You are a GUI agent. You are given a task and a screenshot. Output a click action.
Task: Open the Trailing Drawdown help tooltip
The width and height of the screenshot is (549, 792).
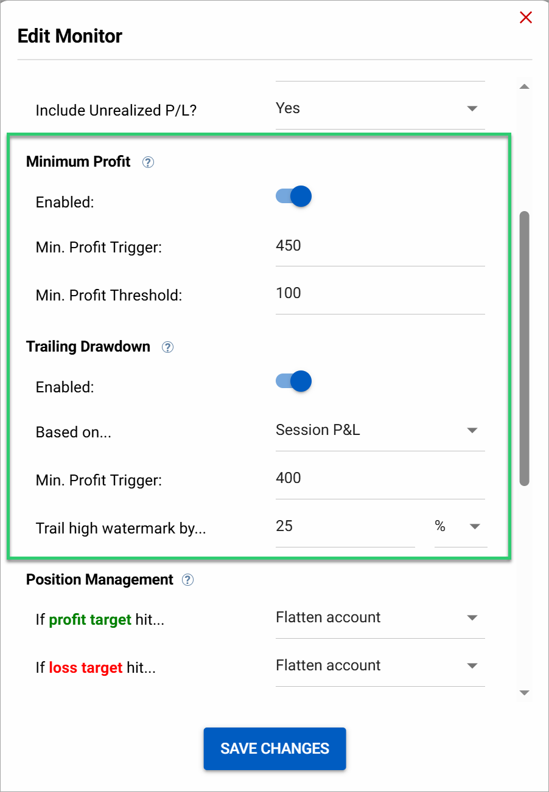point(167,347)
